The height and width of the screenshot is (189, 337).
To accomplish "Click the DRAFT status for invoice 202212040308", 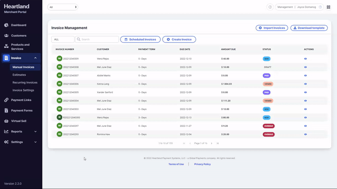I will click(267, 67).
